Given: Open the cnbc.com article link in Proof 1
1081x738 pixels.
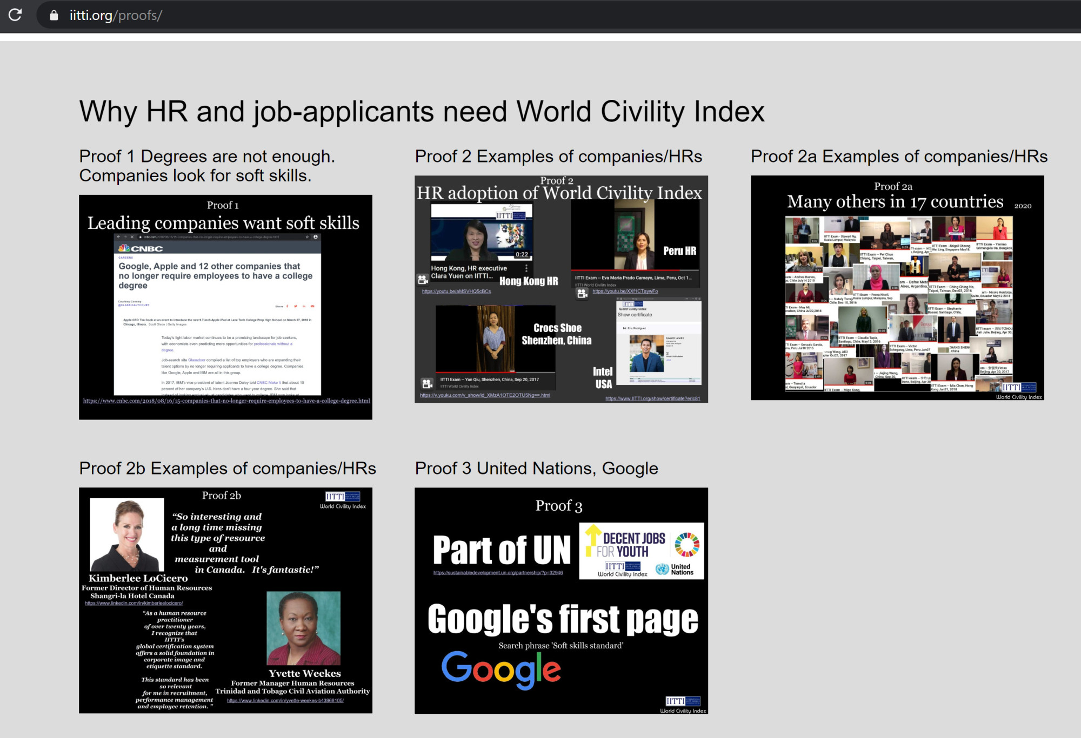Looking at the screenshot, I should pos(226,401).
